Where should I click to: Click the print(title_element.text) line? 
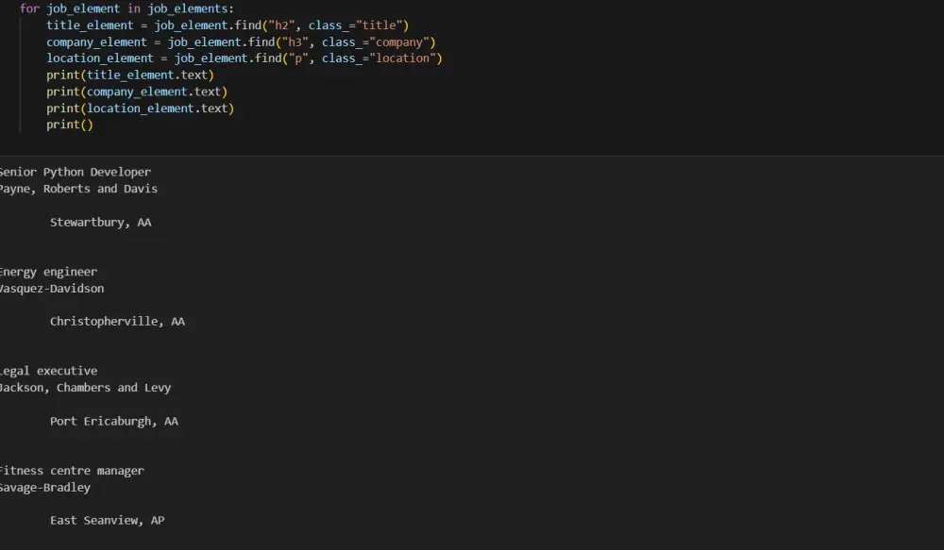coord(130,75)
